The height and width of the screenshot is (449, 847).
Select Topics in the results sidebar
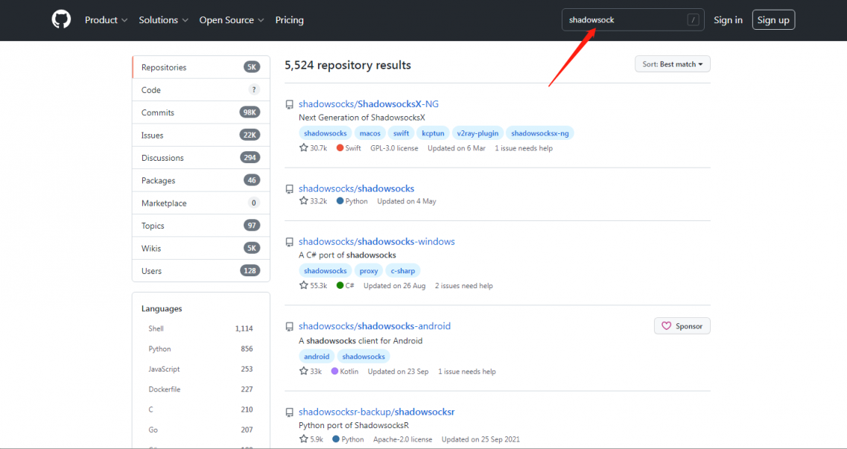pyautogui.click(x=201, y=226)
